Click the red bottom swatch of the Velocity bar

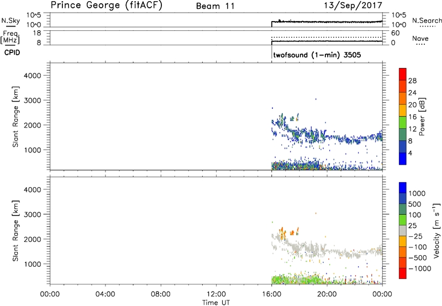click(403, 273)
